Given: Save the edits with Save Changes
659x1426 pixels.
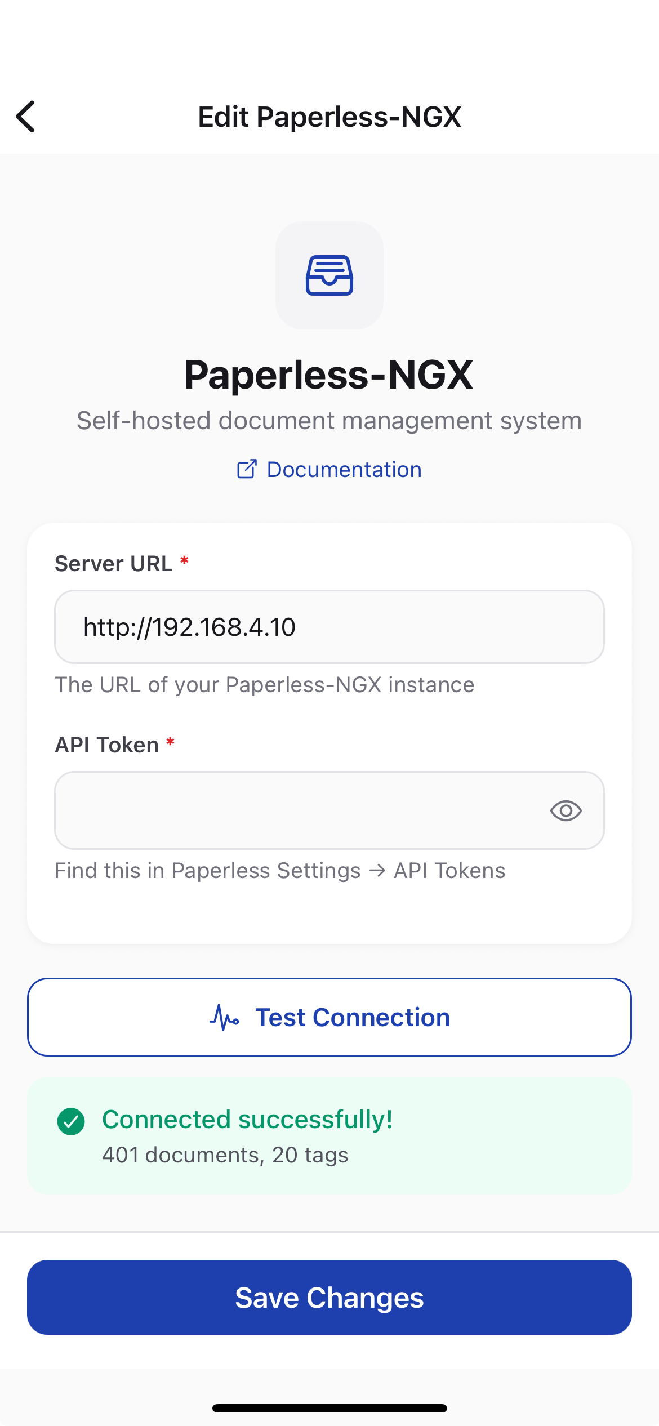Looking at the screenshot, I should pyautogui.click(x=329, y=1297).
